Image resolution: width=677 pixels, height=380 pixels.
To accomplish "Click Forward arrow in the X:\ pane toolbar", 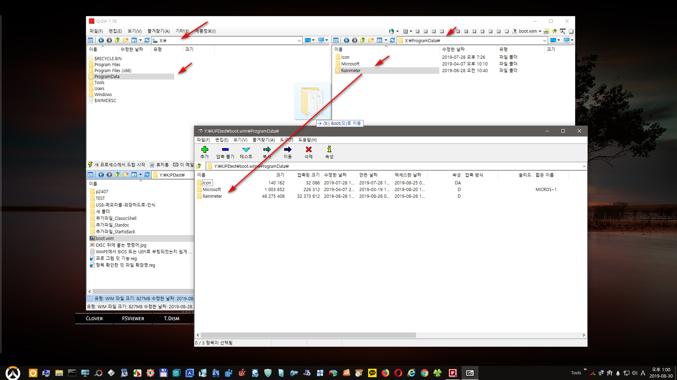I will 109,40.
